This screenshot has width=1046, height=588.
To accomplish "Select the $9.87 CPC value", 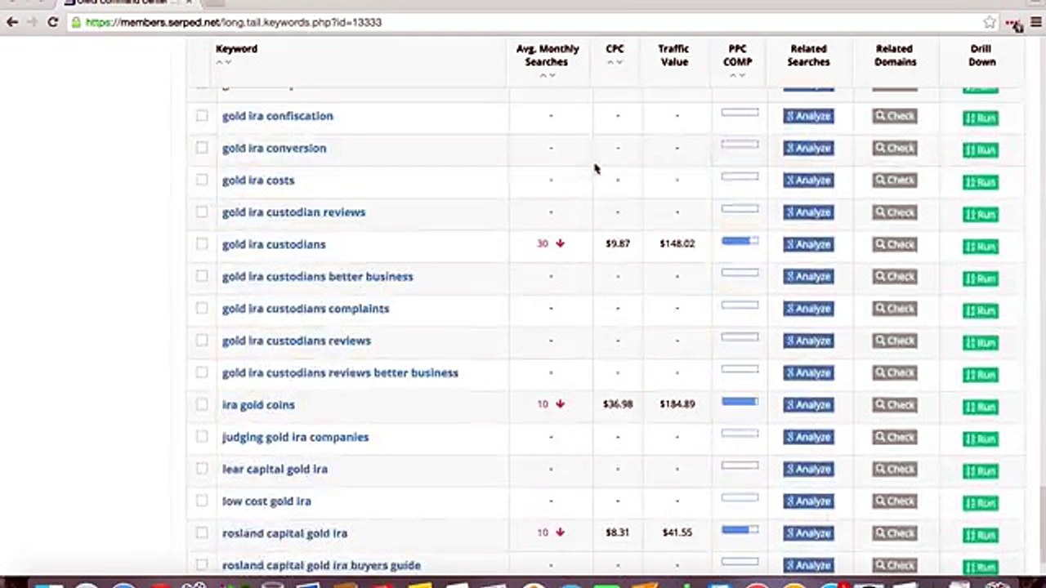I will (618, 243).
